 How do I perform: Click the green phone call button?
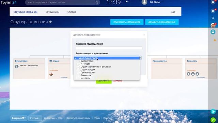213,120
